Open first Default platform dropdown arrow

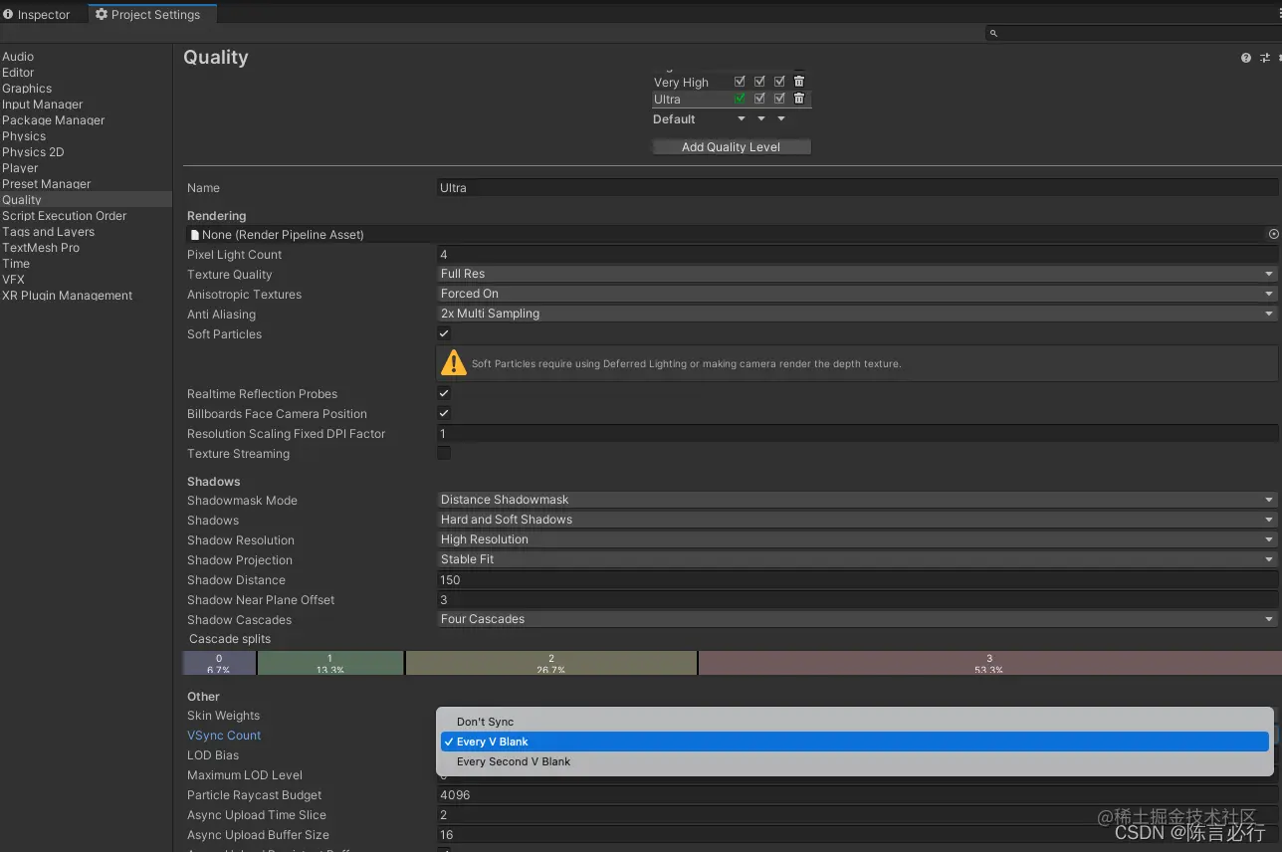pos(742,118)
